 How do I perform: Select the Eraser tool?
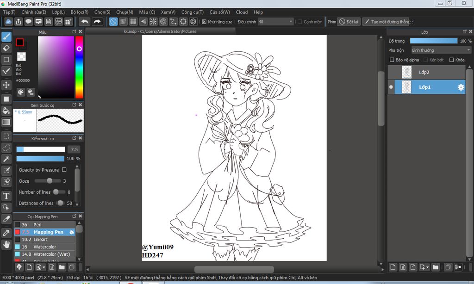6,48
